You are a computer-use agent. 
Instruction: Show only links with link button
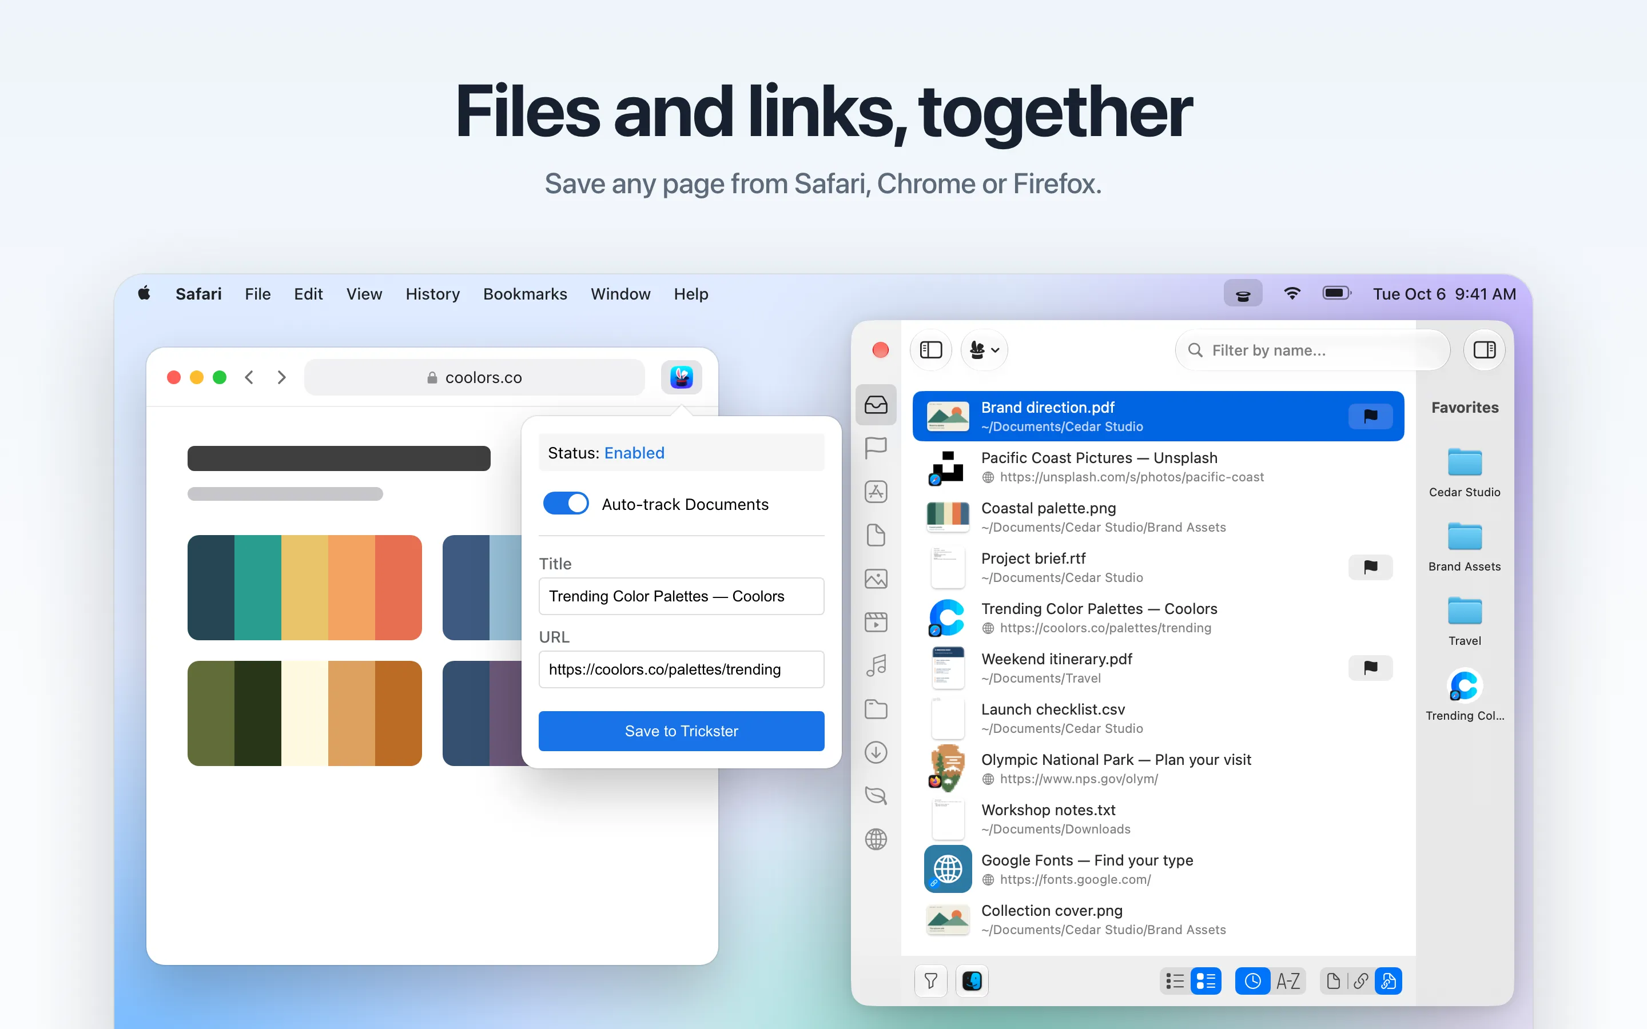pyautogui.click(x=1360, y=980)
